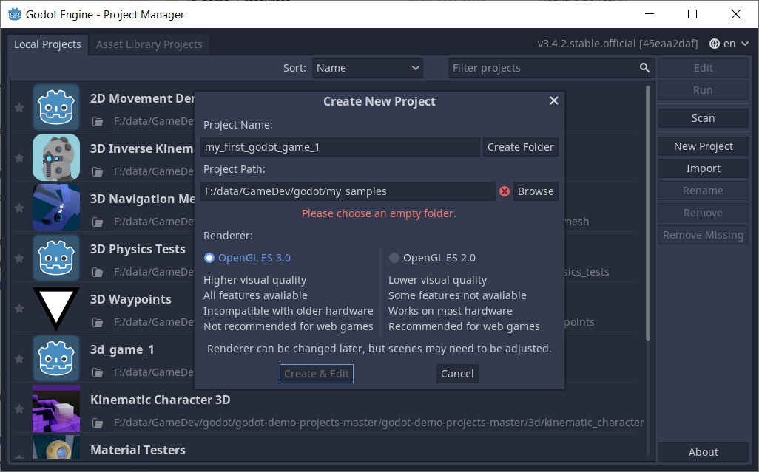This screenshot has width=759, height=472.
Task: Click the search magnifier icon
Action: point(644,68)
